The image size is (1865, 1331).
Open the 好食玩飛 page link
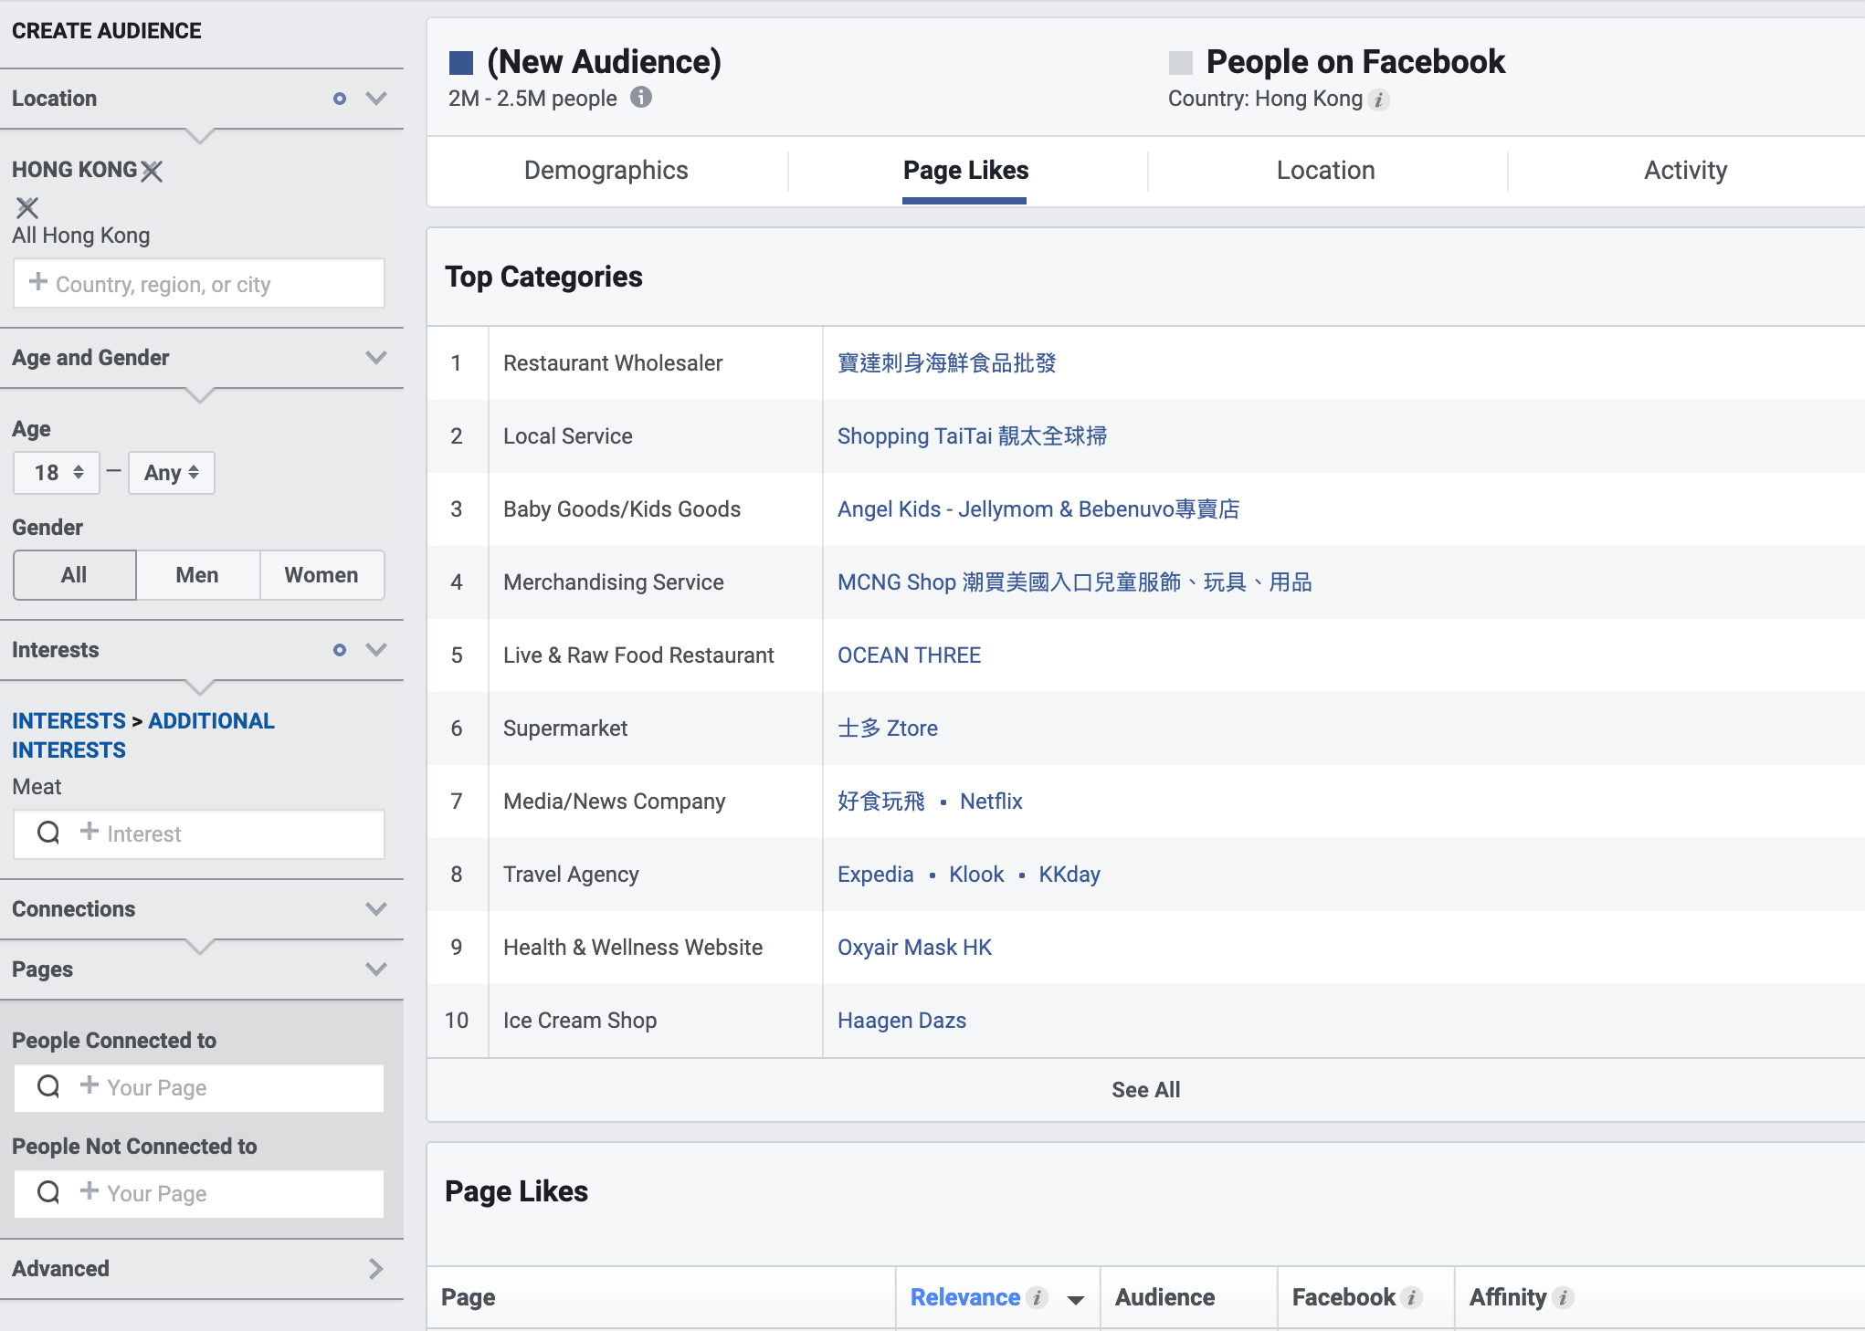pyautogui.click(x=881, y=802)
